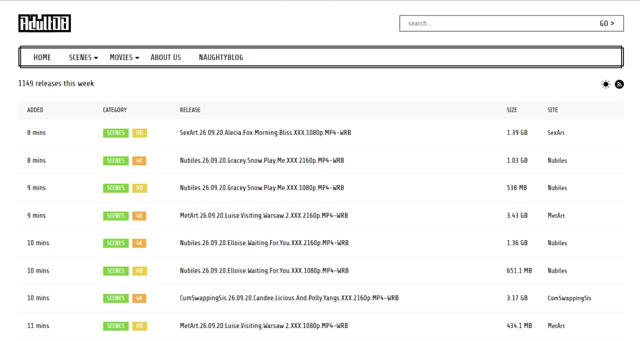Expand the MOVIES dropdown menu
The width and height of the screenshot is (640, 341).
point(124,57)
